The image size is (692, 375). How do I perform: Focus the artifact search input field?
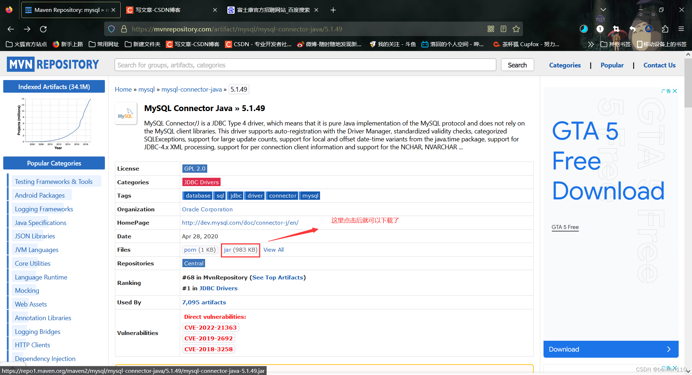[305, 65]
